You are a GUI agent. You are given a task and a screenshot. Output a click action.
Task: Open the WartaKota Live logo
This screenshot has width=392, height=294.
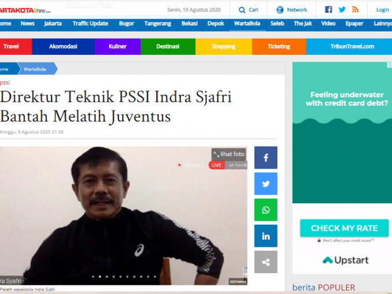(x=25, y=10)
